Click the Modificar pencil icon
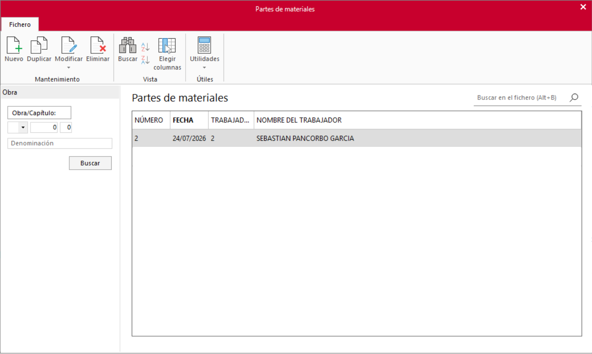This screenshot has height=354, width=592. click(x=69, y=46)
